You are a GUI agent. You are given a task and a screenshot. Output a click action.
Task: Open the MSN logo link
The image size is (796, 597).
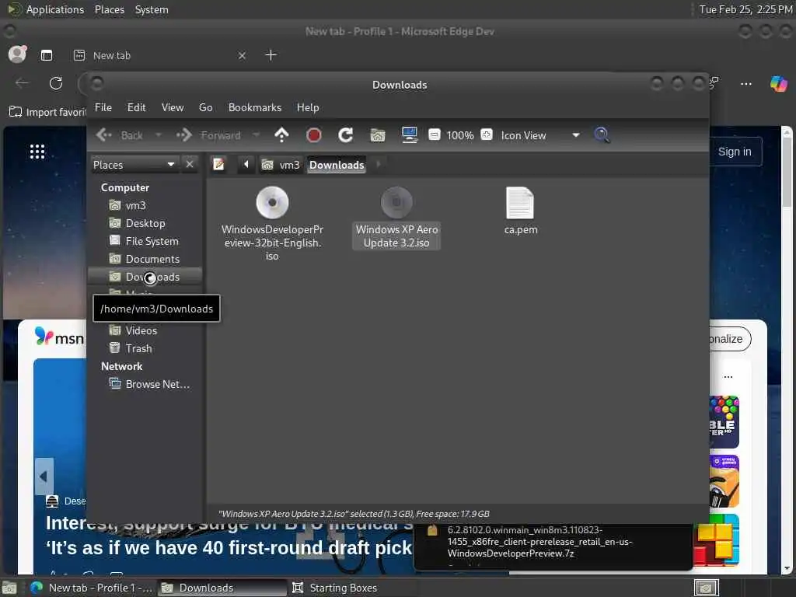point(59,337)
